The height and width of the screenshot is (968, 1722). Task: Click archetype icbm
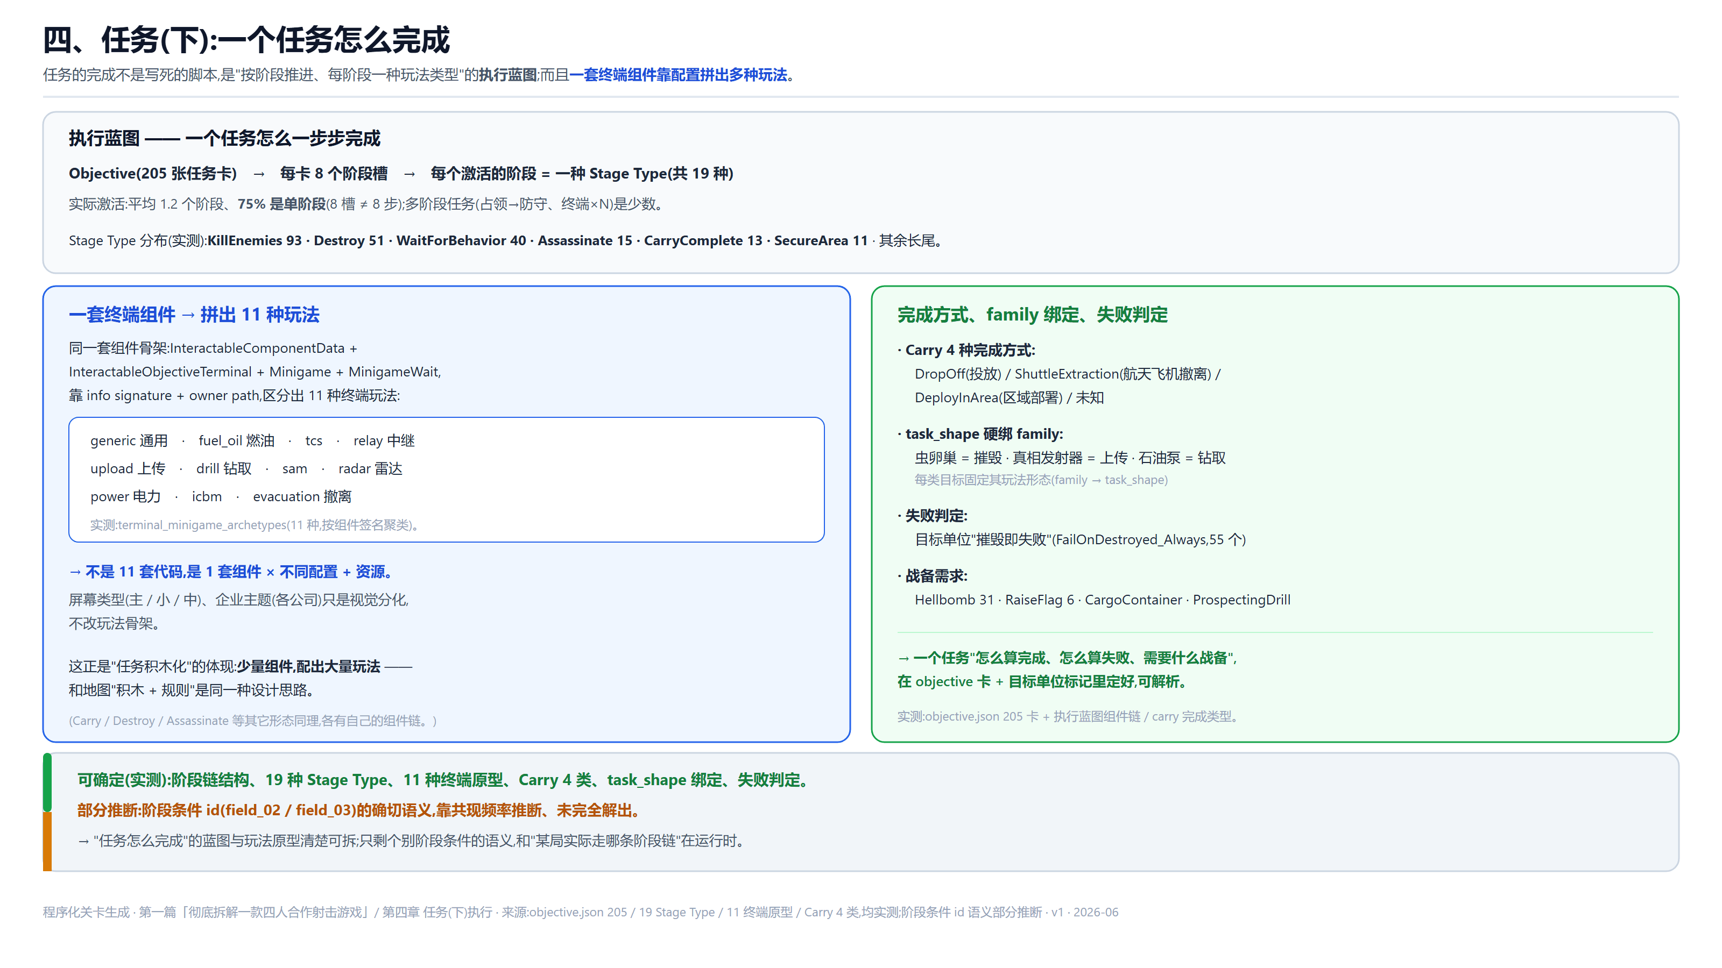pyautogui.click(x=207, y=497)
